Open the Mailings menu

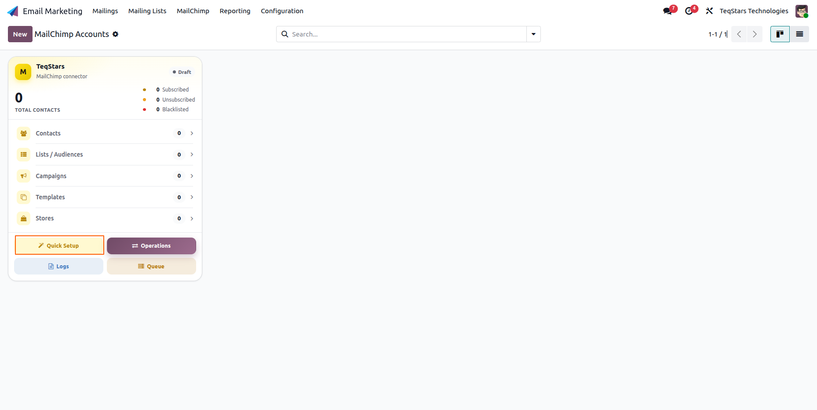[x=105, y=11]
